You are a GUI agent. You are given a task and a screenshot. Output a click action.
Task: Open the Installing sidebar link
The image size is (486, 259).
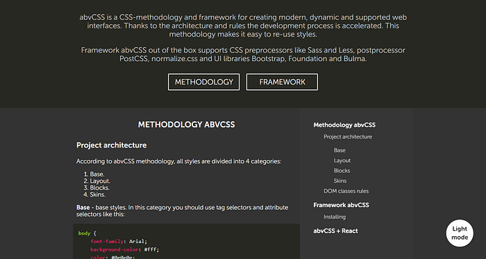[335, 217]
